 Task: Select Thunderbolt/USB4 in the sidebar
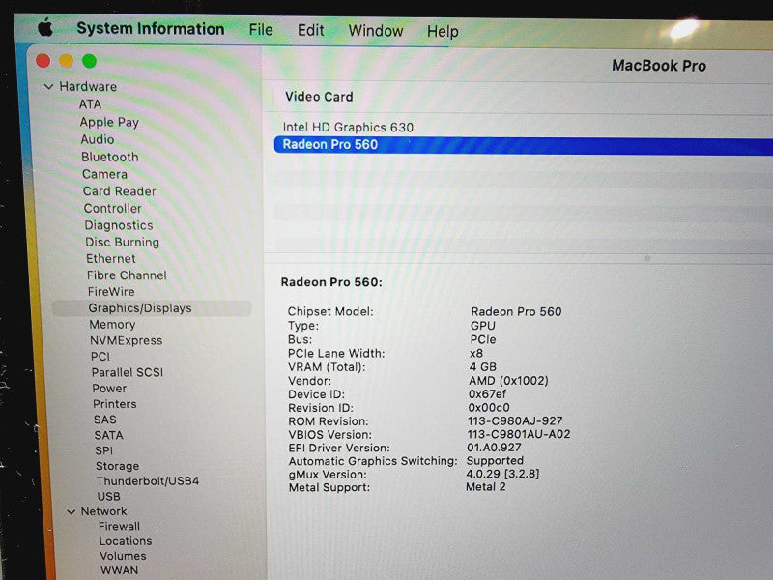148,480
